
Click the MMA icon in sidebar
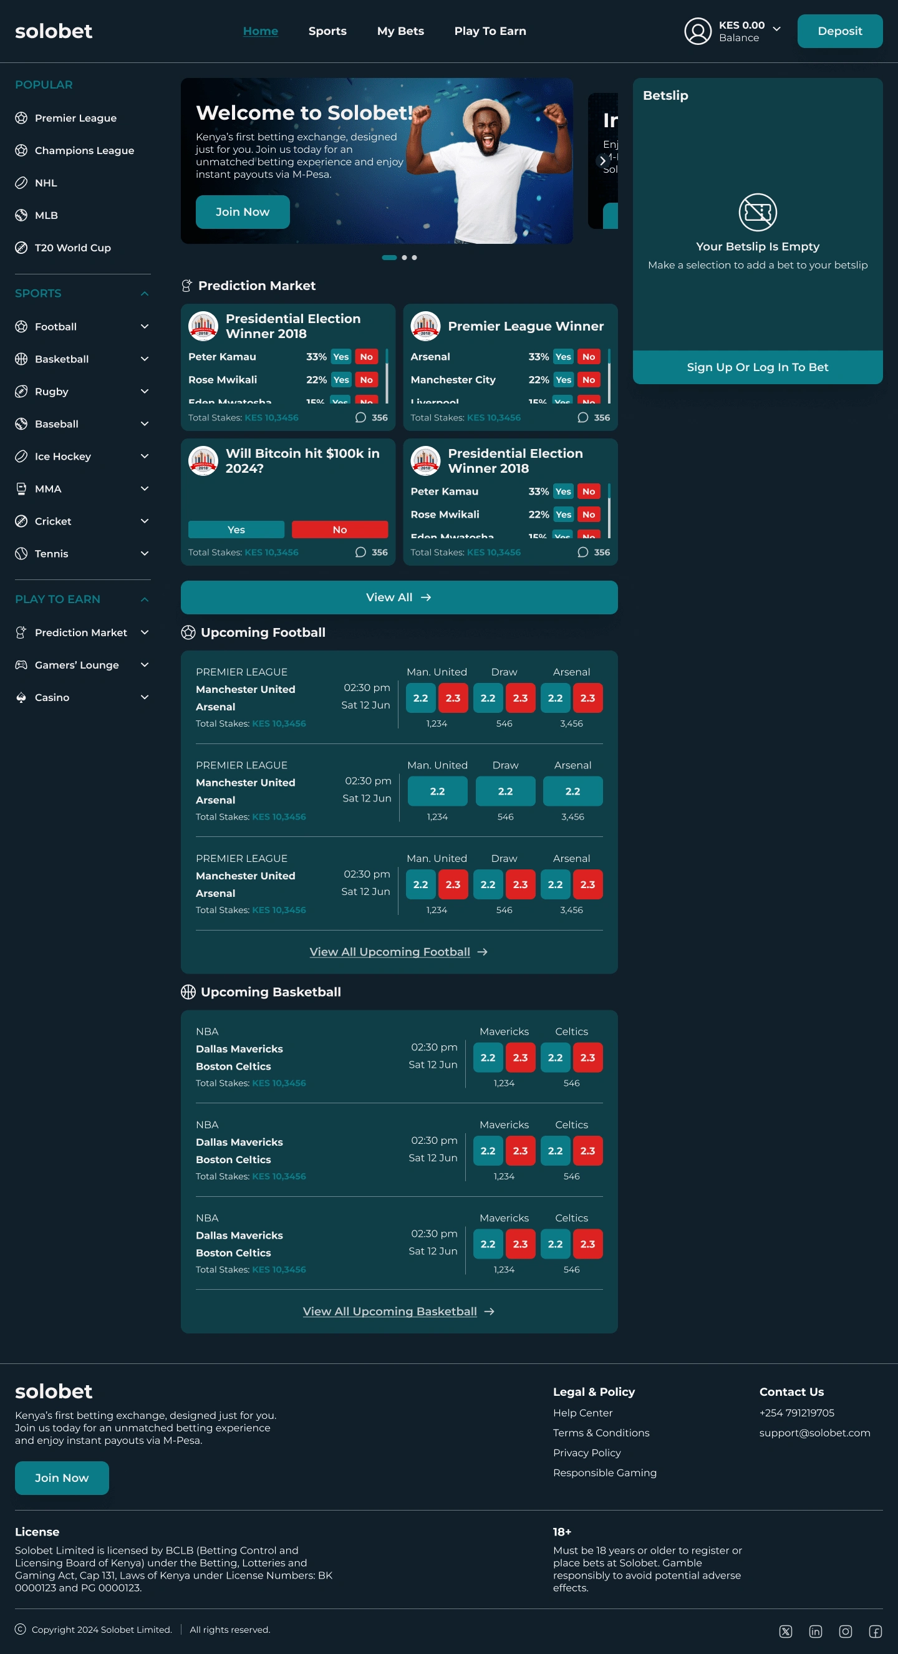21,488
